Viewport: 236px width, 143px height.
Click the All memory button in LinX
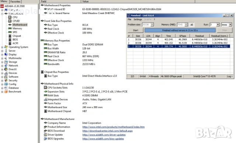pyautogui.click(x=192, y=25)
